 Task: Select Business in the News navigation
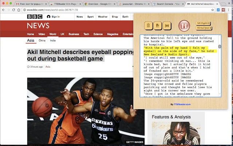point(74,34)
